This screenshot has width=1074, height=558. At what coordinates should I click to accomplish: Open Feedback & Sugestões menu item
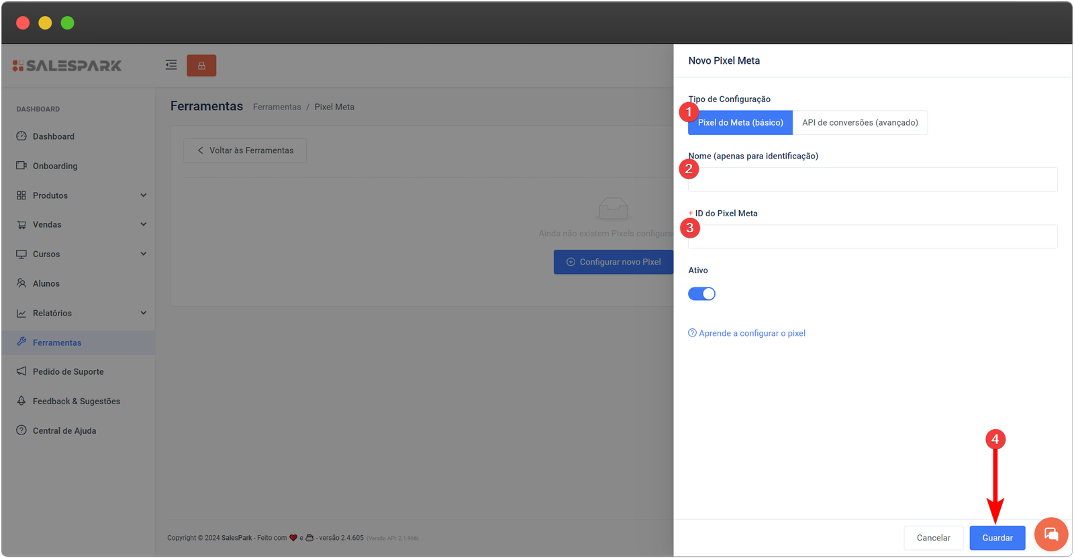coord(77,402)
